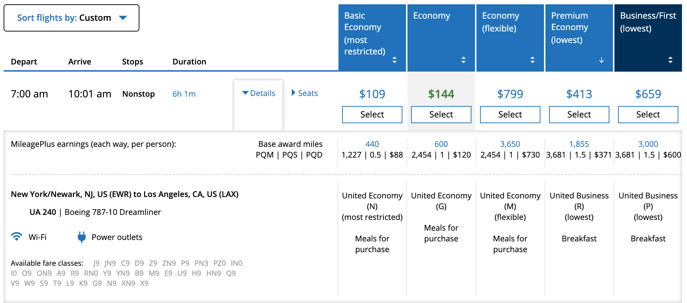Select the $109 Basic Economy fare

[372, 115]
